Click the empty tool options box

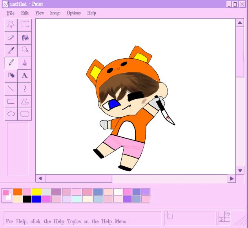click(x=18, y=149)
